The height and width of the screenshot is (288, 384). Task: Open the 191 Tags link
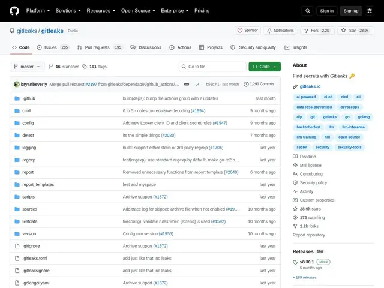pyautogui.click(x=95, y=67)
